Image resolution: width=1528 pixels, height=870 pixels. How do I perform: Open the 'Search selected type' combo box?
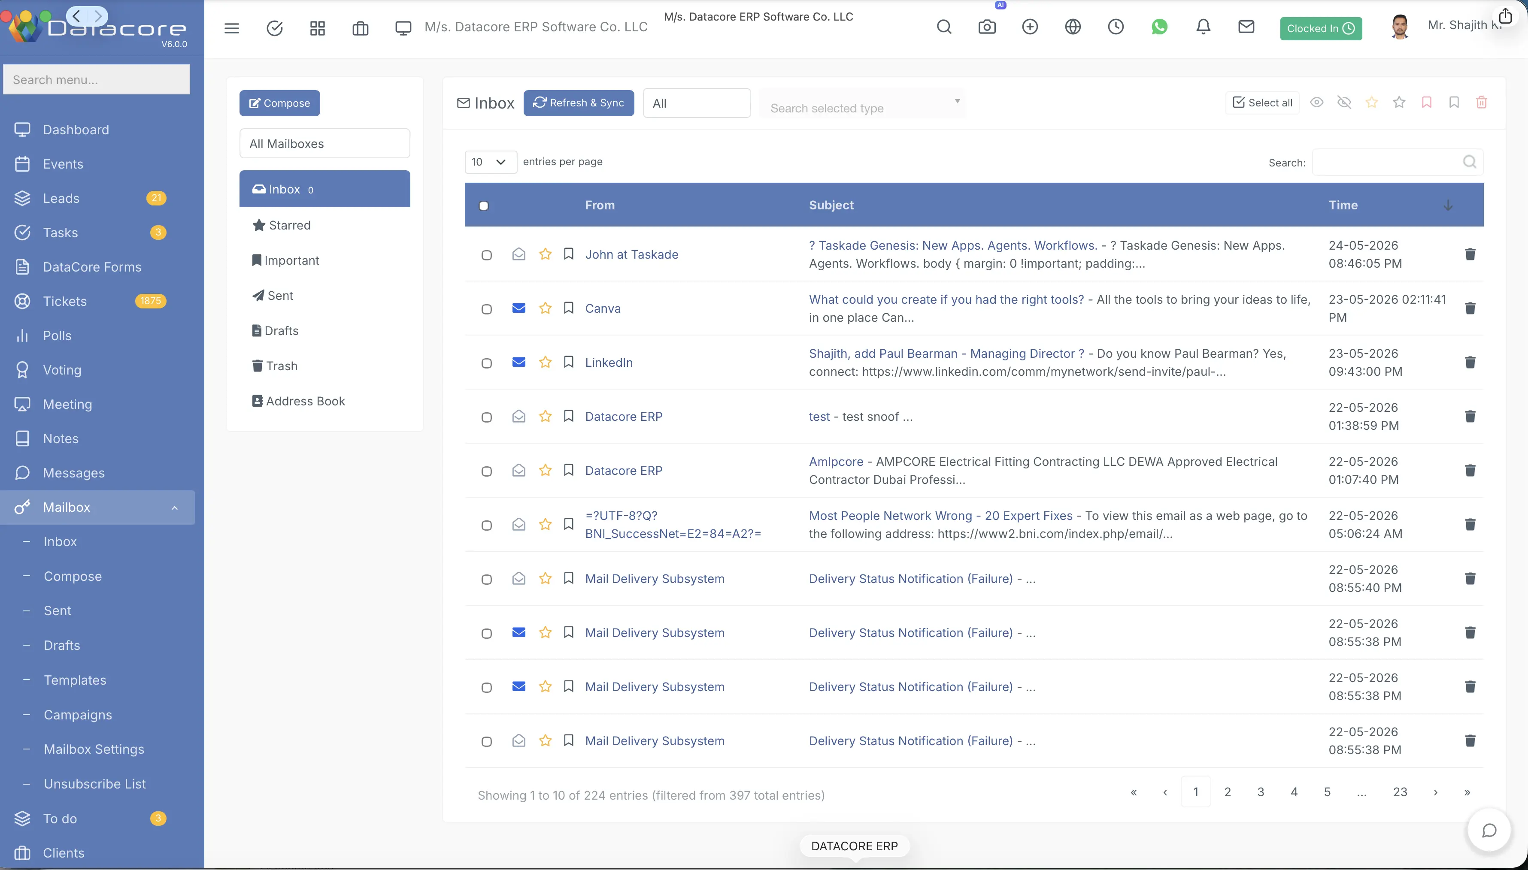[x=861, y=103]
